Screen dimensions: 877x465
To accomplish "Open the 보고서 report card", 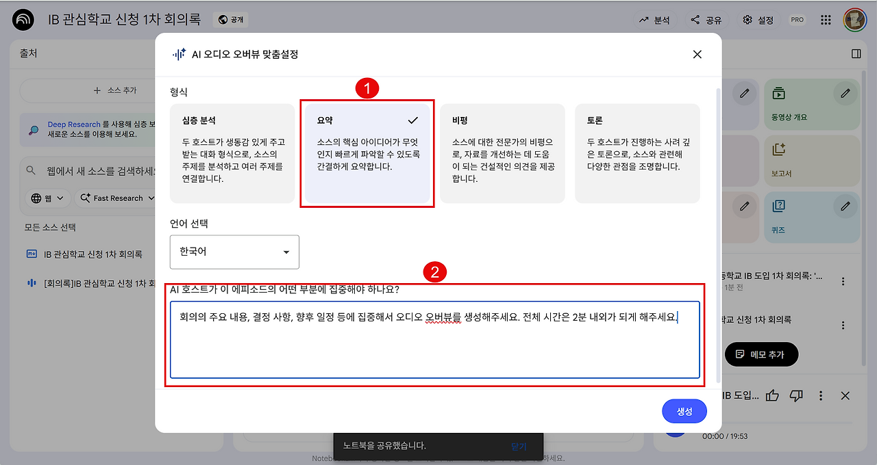I will click(812, 159).
